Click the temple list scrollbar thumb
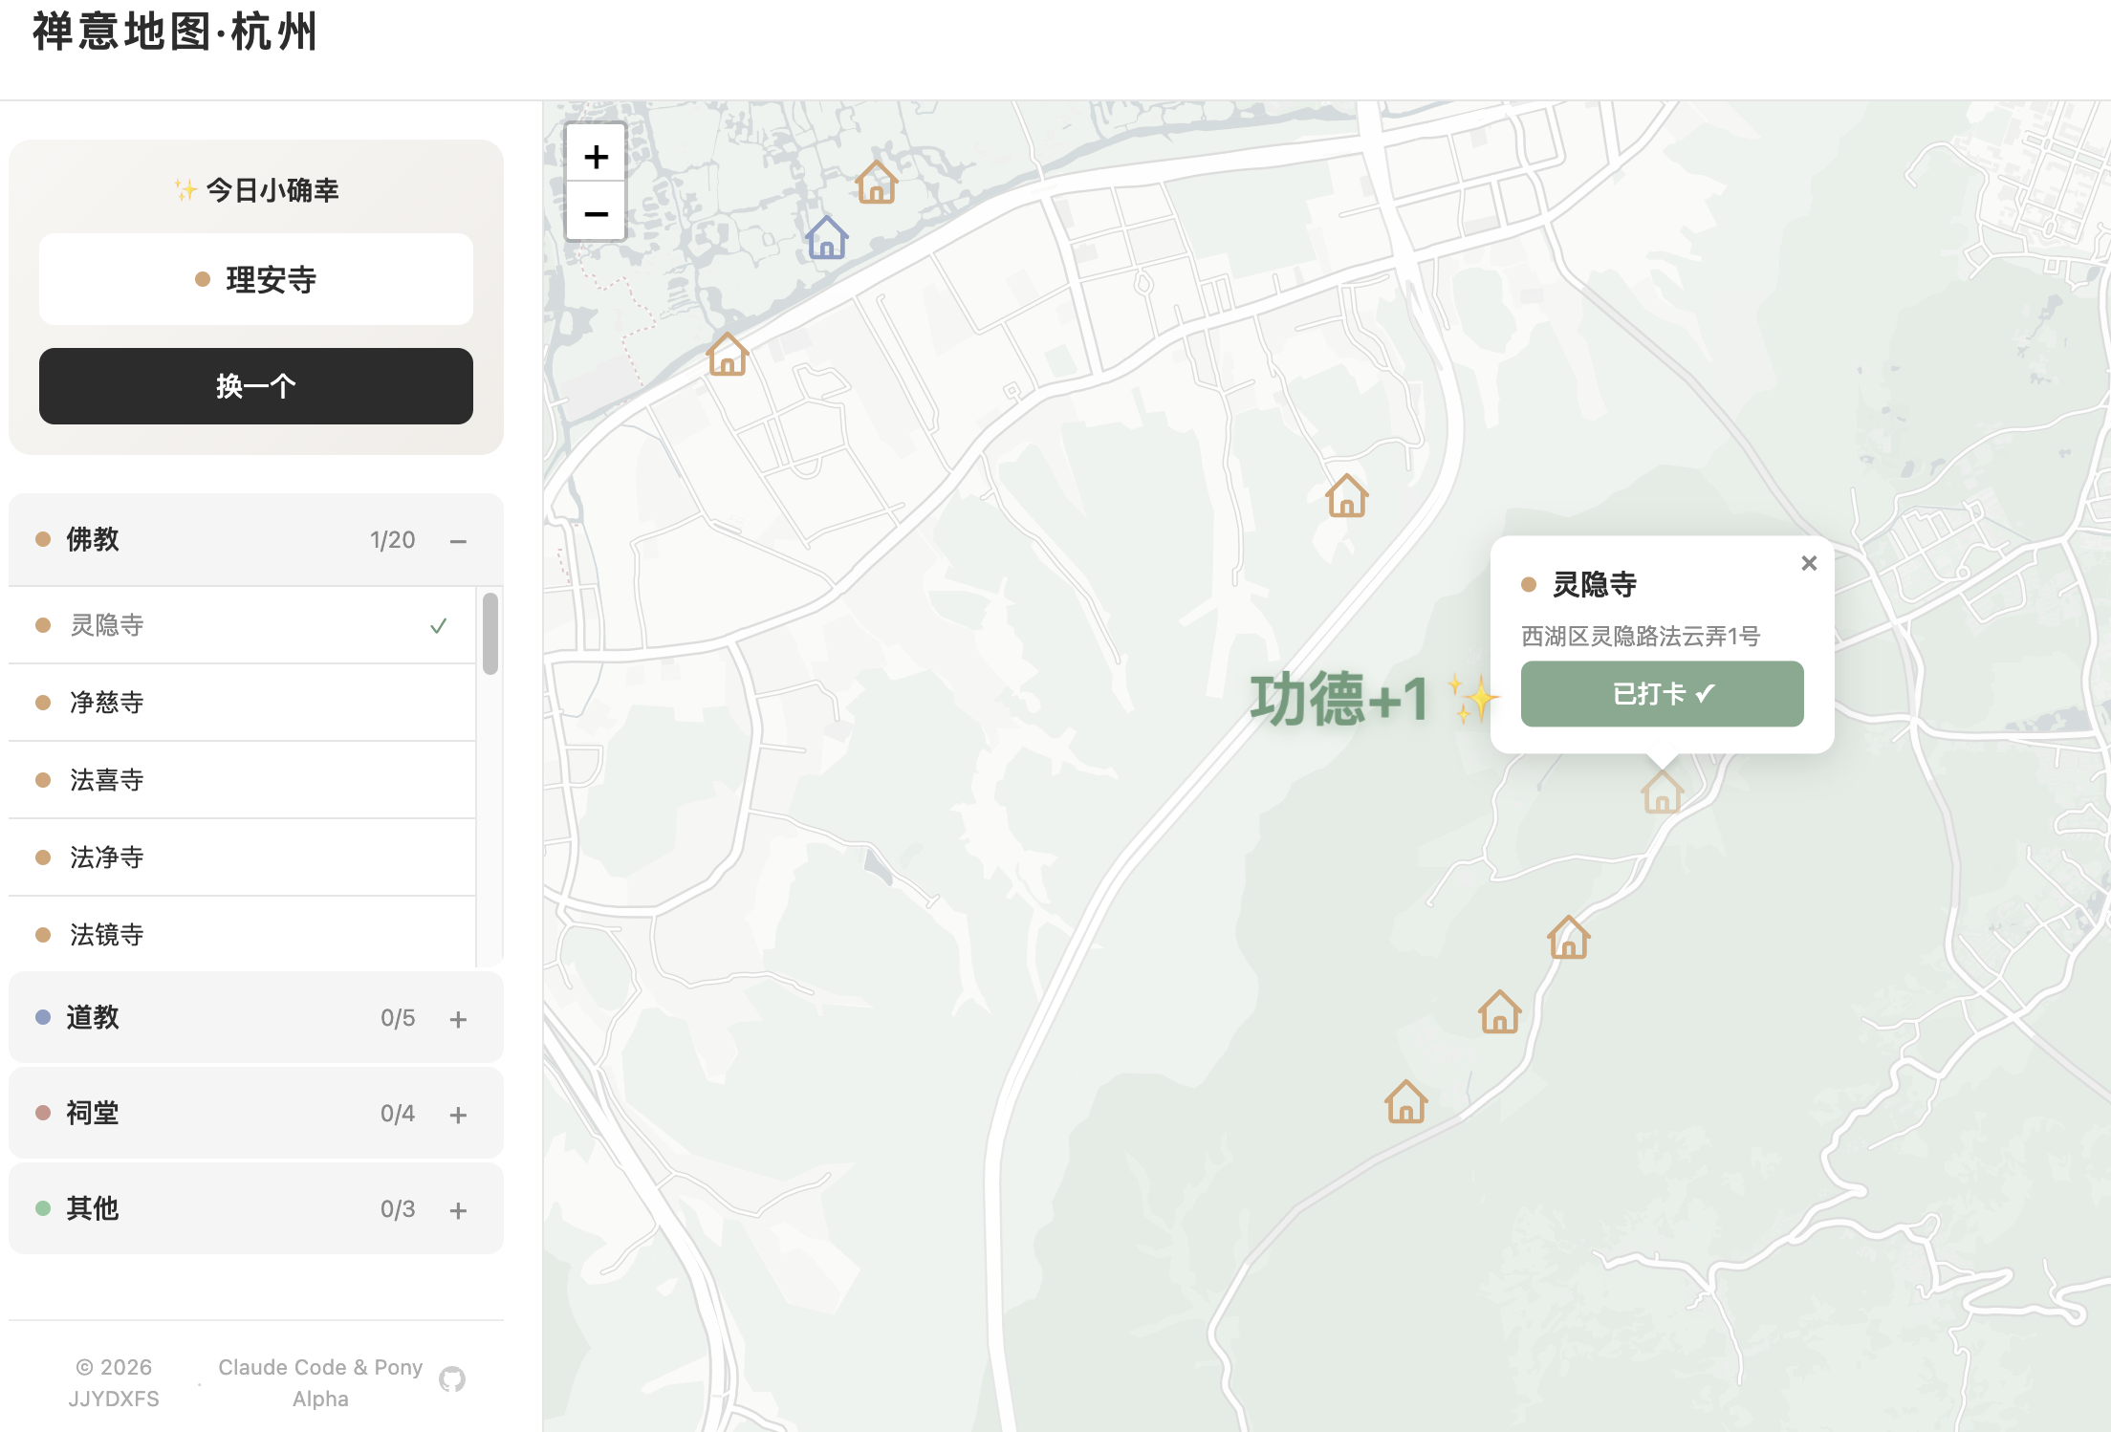Viewport: 2111px width, 1432px height. click(x=490, y=634)
